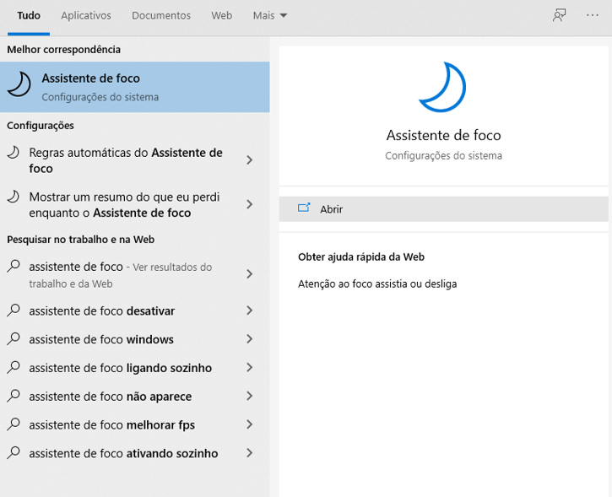Click moon icon beside Mostrar um resumo setting

pyautogui.click(x=14, y=197)
